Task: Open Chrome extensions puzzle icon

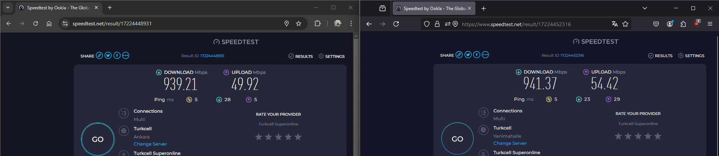Action: [317, 24]
